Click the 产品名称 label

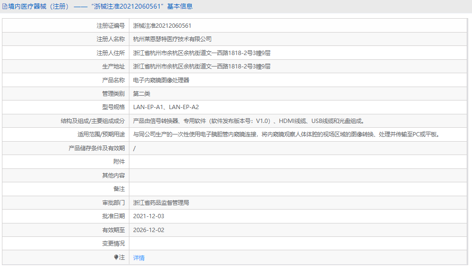click(114, 80)
